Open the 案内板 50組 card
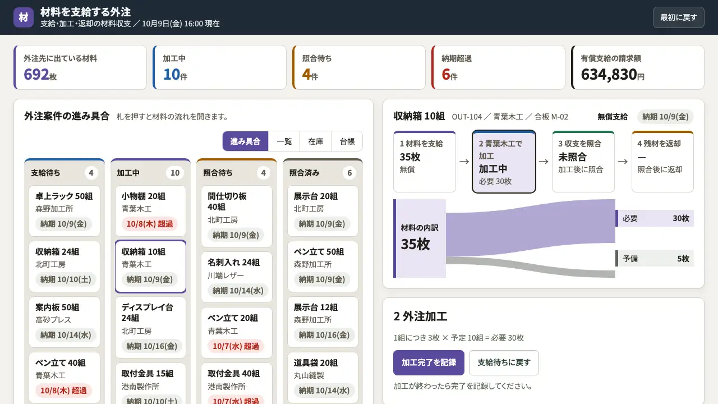Screen dimensions: 718x404 [x=65, y=322]
